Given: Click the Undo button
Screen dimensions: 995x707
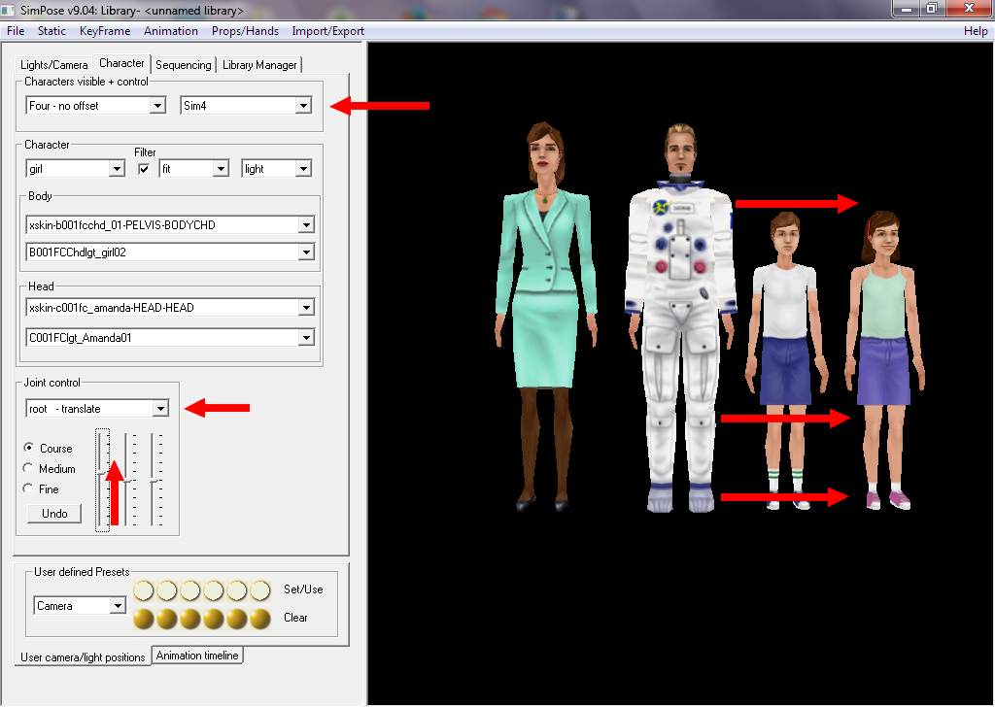Looking at the screenshot, I should coord(54,514).
